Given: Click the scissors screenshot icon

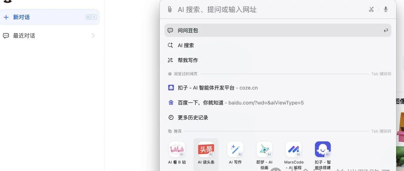Looking at the screenshot, I should pos(371,9).
